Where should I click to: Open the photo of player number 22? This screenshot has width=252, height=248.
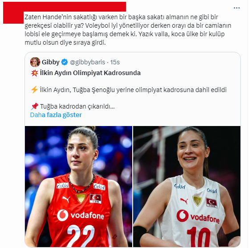78,186
